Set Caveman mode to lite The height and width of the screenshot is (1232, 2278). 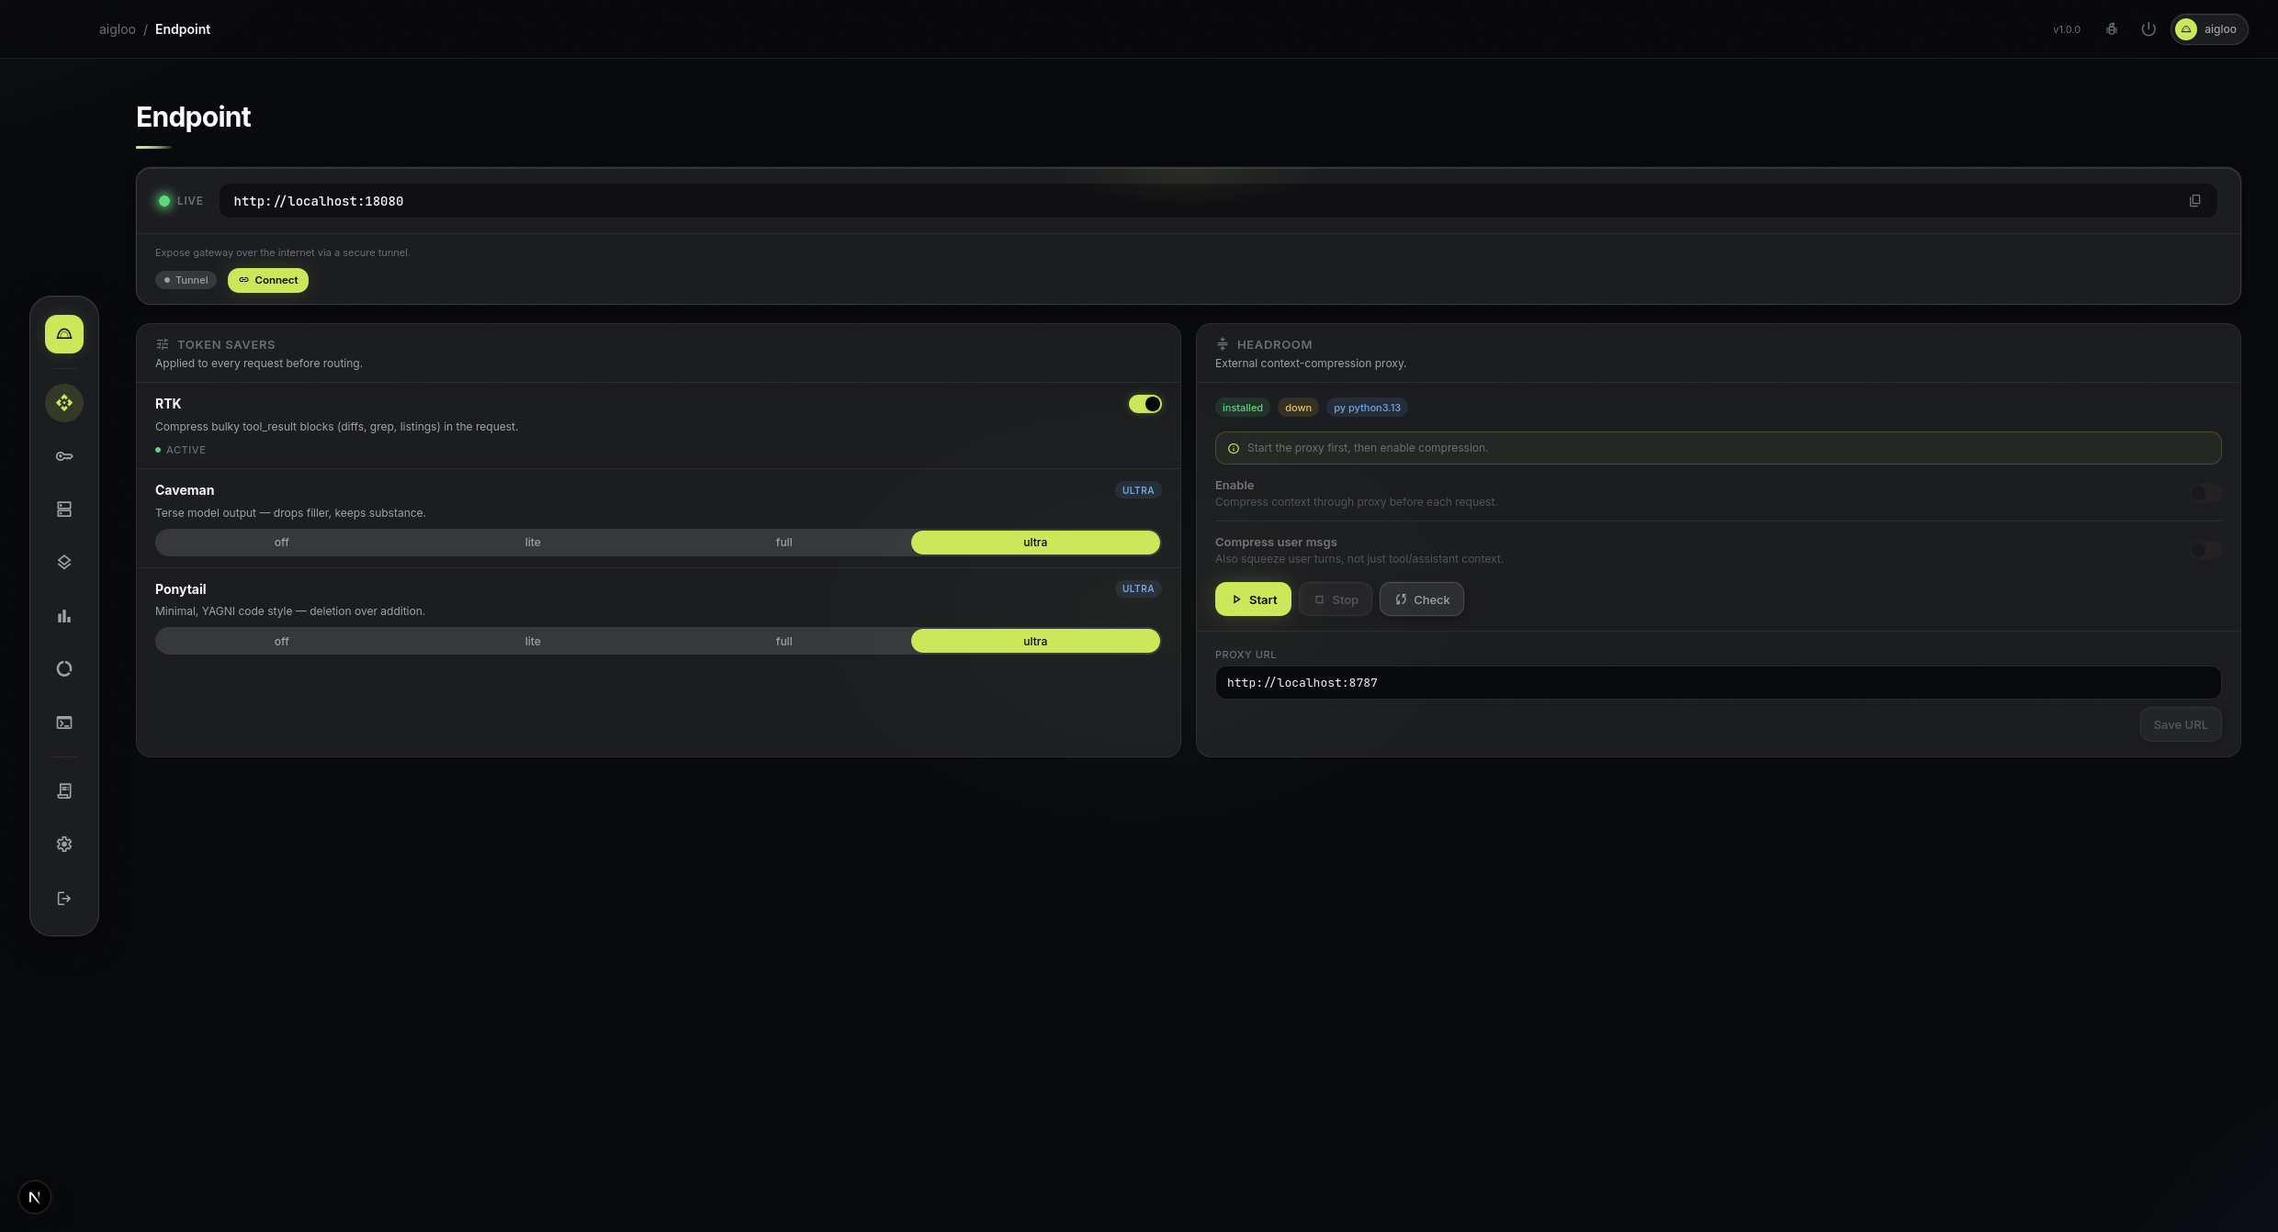click(x=533, y=543)
